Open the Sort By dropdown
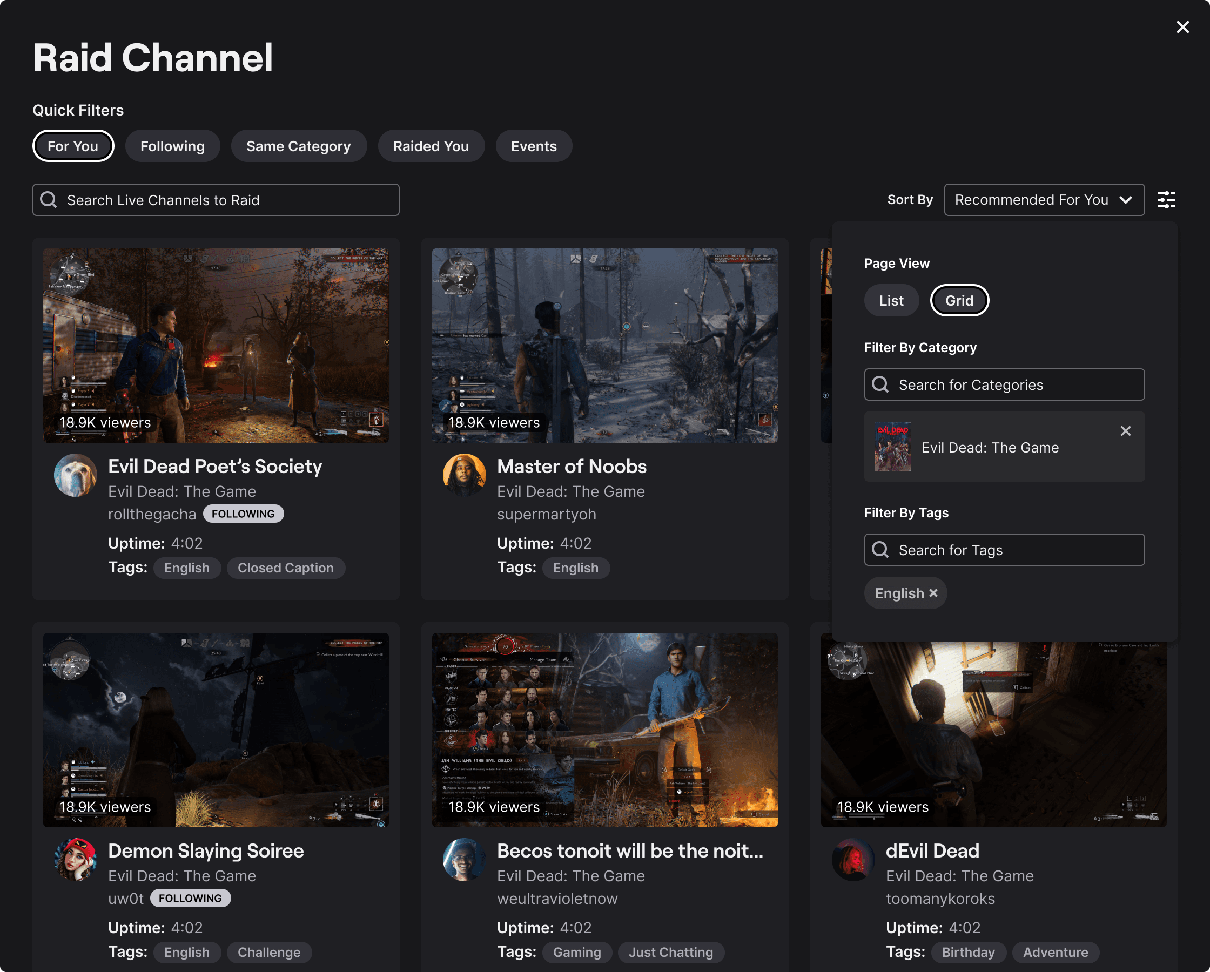The height and width of the screenshot is (972, 1210). point(1044,200)
